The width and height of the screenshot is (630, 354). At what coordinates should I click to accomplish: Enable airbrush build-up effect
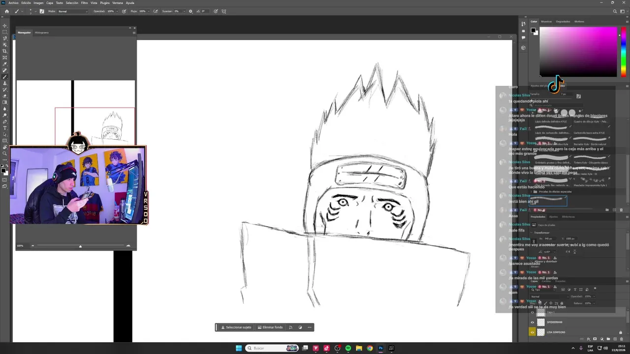point(156,11)
